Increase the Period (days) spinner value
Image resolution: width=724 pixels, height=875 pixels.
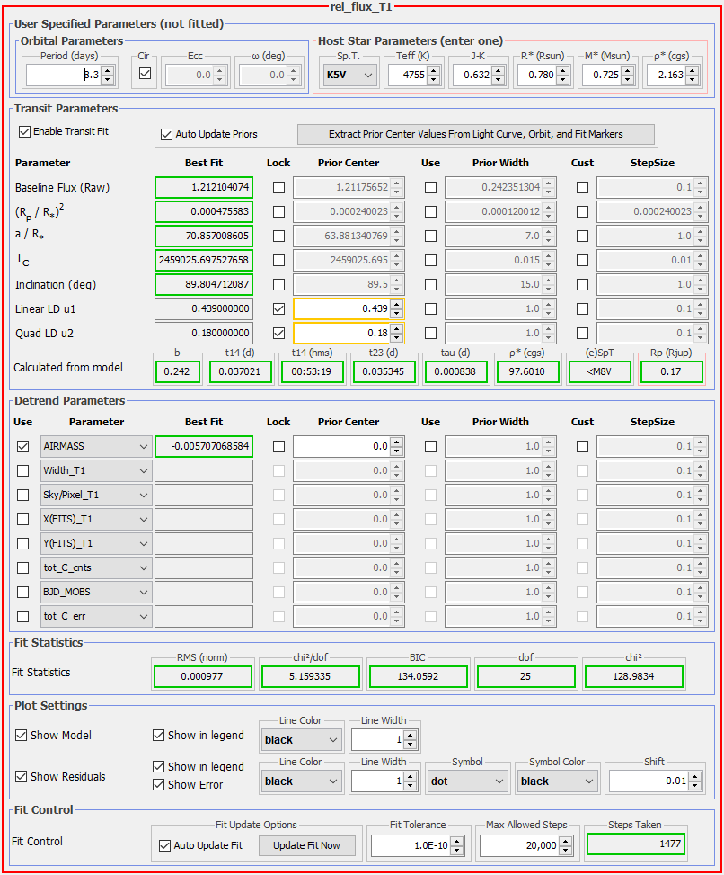coord(108,71)
